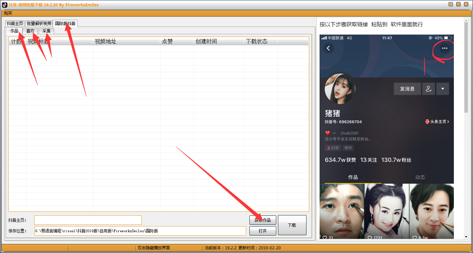
Task: Open the 喜欢 sub-tab
Action: tap(31, 31)
